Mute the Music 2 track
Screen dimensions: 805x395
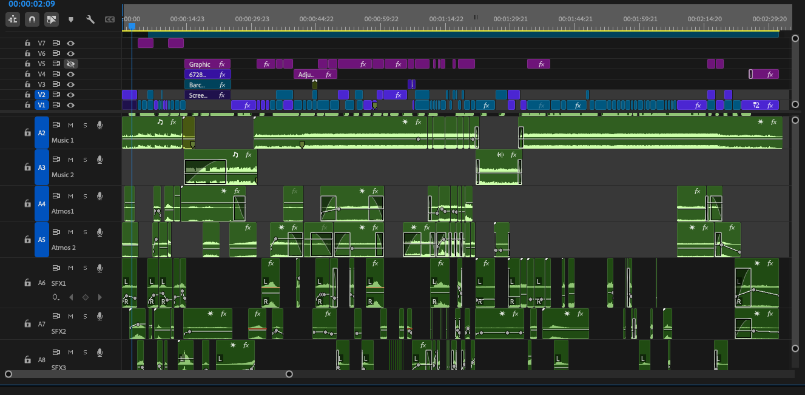coord(70,160)
